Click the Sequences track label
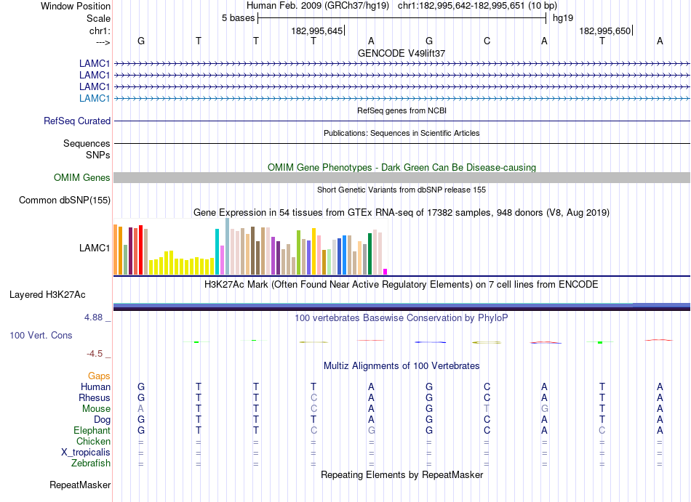The width and height of the screenshot is (691, 502). 87,143
